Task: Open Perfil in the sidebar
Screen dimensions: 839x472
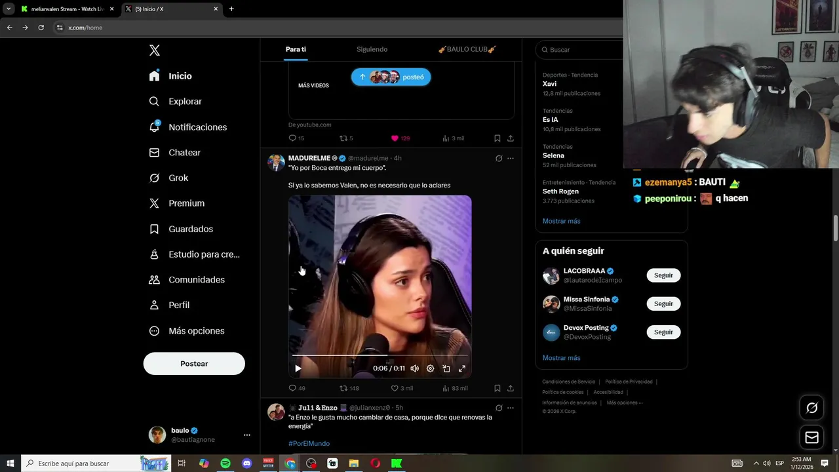Action: (x=169, y=305)
